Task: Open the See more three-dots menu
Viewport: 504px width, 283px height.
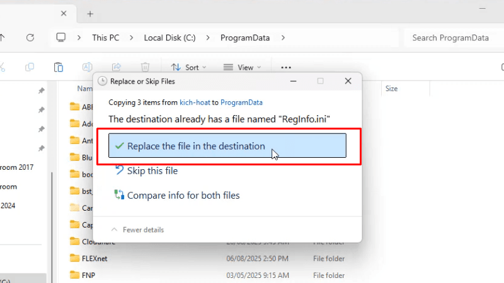Action: coord(286,67)
